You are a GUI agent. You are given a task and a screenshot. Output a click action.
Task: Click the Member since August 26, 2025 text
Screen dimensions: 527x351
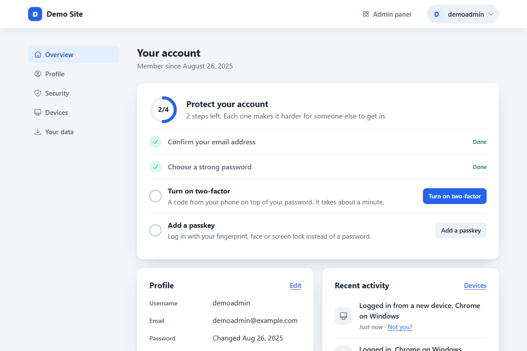click(x=185, y=66)
